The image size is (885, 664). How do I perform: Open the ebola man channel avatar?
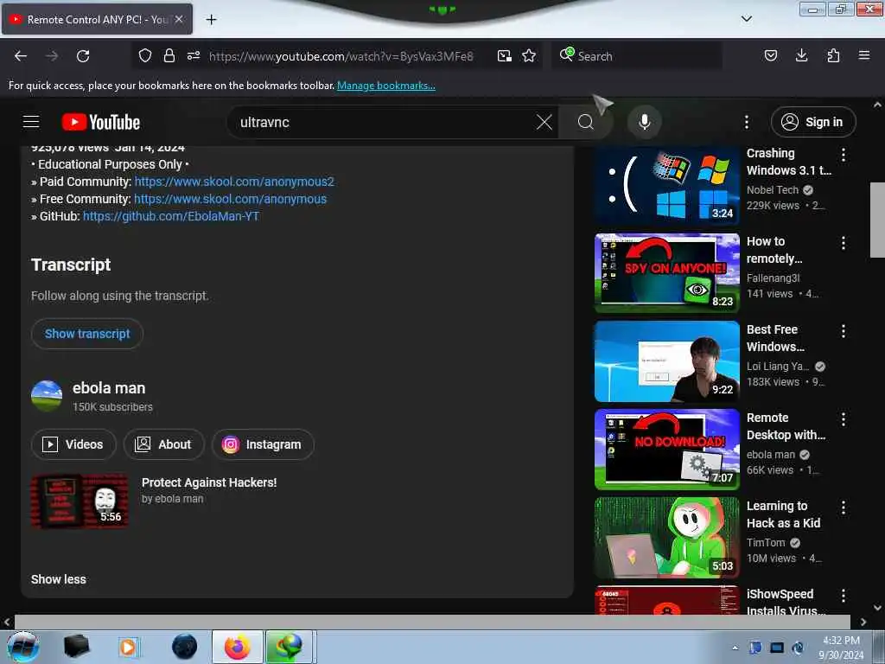coord(47,396)
